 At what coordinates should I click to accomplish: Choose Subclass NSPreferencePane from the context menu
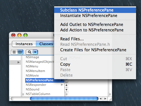pos(95,10)
